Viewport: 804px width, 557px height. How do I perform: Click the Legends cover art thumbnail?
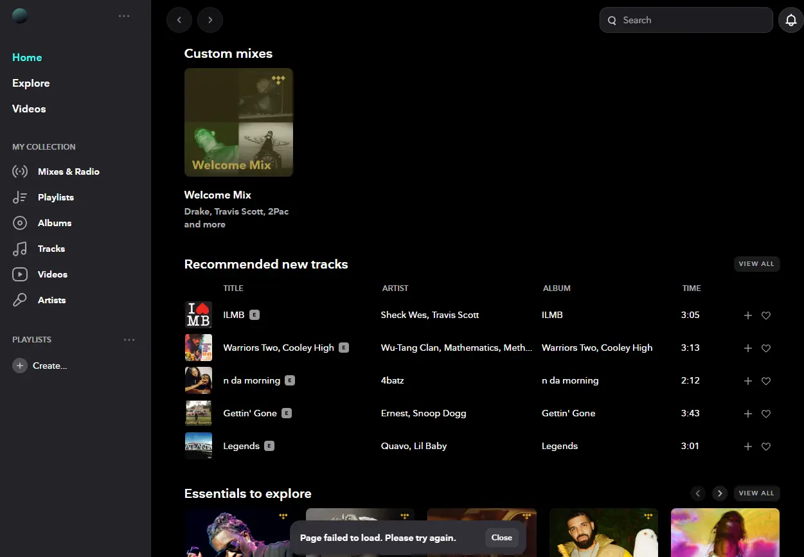pyautogui.click(x=198, y=446)
